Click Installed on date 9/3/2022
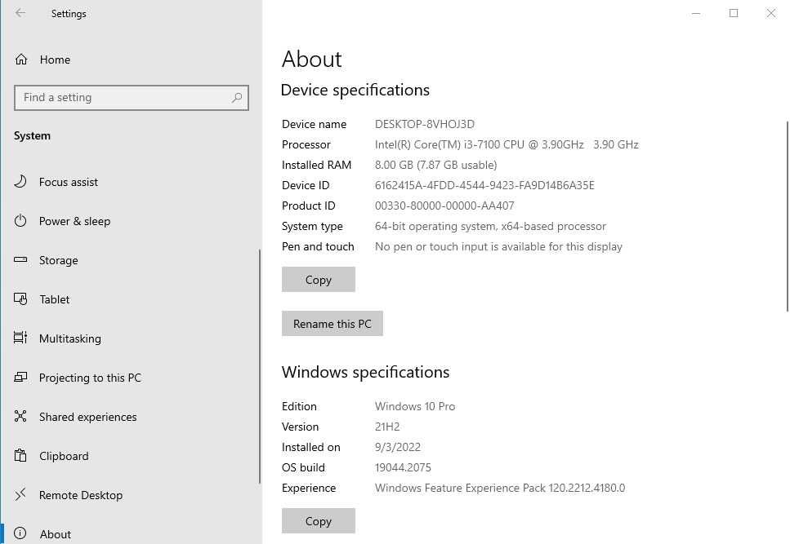 point(398,447)
